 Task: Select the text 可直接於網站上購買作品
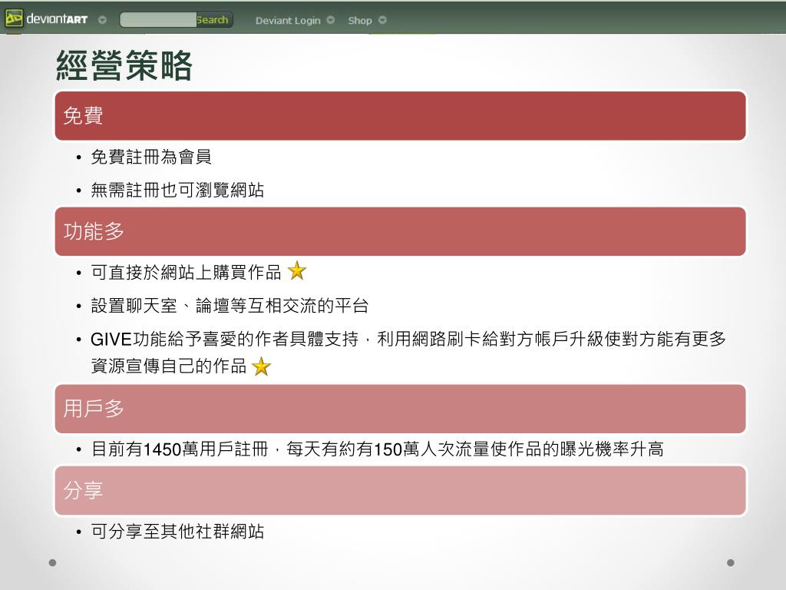[186, 273]
